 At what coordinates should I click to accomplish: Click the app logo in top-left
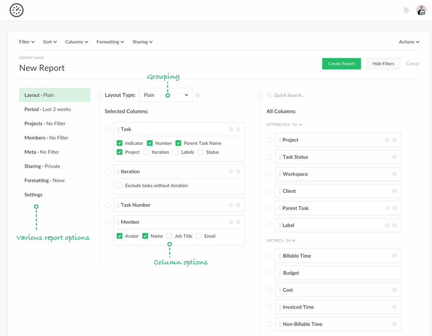pyautogui.click(x=17, y=10)
